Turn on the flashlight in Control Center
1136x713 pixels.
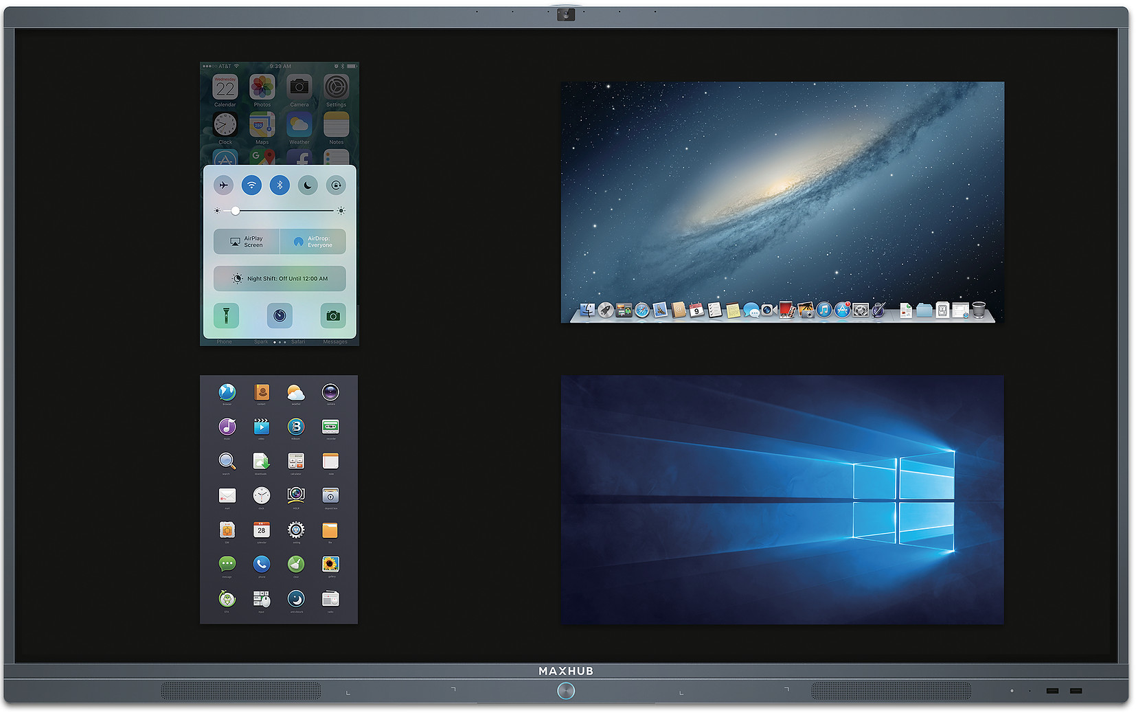(226, 315)
